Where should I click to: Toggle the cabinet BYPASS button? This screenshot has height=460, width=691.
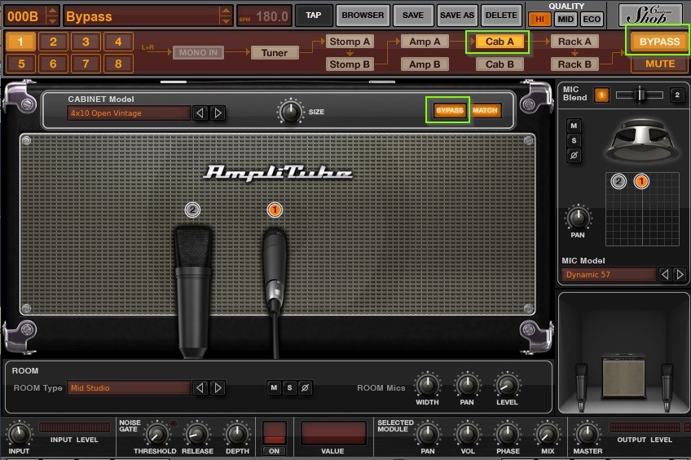(x=450, y=111)
